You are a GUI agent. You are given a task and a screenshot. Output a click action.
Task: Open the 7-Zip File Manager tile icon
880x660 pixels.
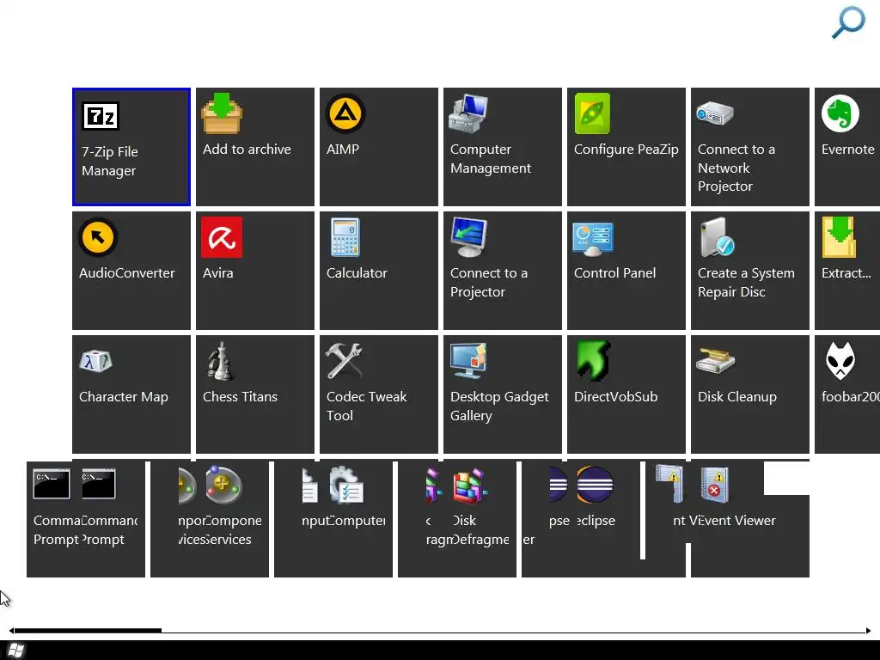[101, 116]
